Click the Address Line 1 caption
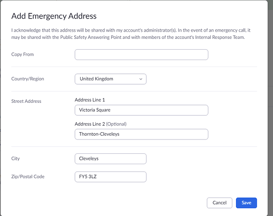 click(x=90, y=100)
